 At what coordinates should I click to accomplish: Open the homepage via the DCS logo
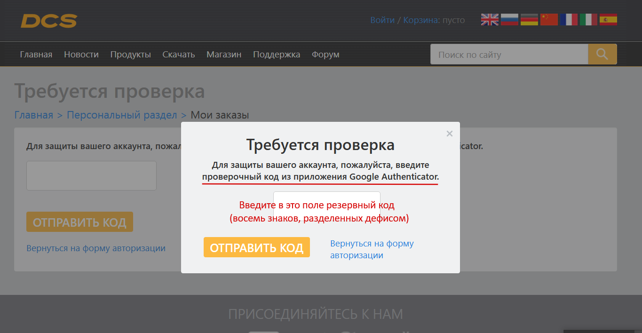click(x=49, y=20)
